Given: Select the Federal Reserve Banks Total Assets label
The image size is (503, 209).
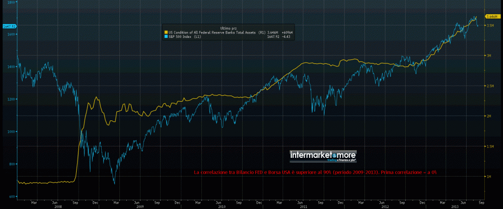Looking at the screenshot, I should (x=212, y=32).
